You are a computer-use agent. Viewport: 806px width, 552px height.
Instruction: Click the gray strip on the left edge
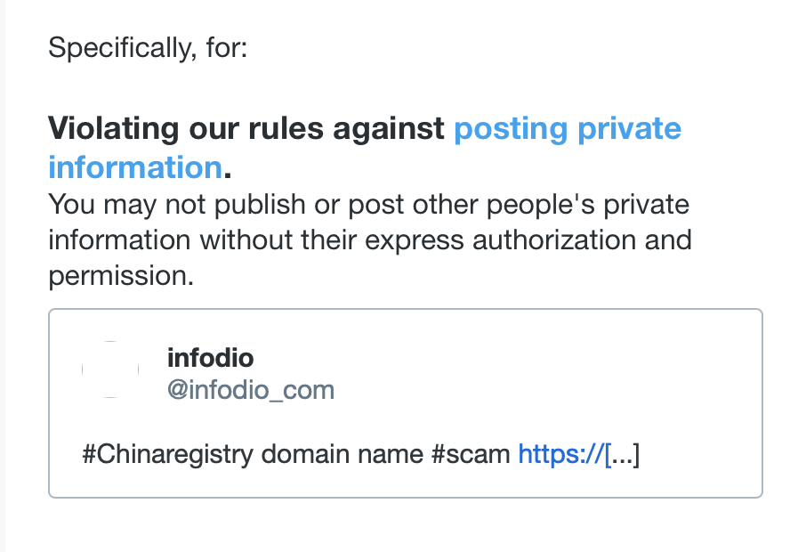[3, 276]
